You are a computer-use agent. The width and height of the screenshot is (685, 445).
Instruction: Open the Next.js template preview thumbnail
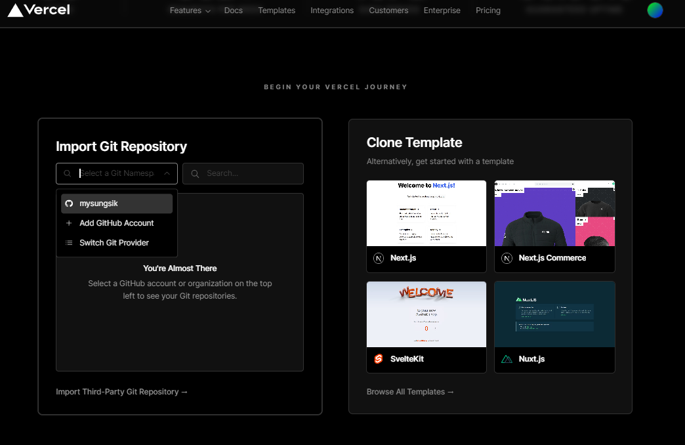(426, 213)
